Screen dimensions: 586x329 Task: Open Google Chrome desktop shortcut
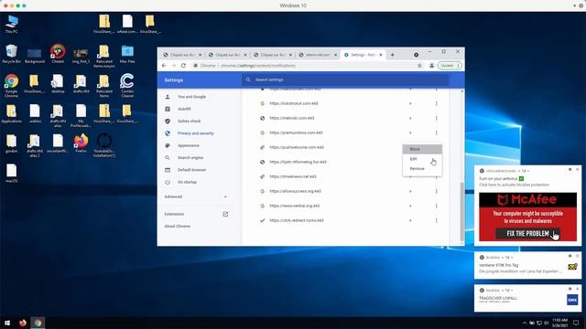click(11, 86)
